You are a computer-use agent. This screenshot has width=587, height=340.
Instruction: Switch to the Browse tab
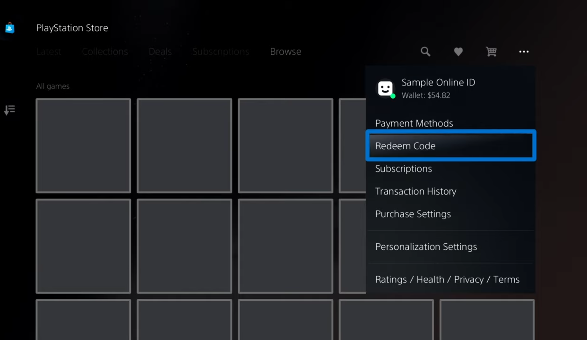click(285, 52)
